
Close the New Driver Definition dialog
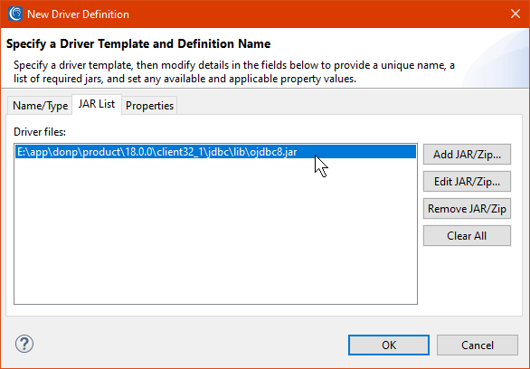pyautogui.click(x=516, y=14)
